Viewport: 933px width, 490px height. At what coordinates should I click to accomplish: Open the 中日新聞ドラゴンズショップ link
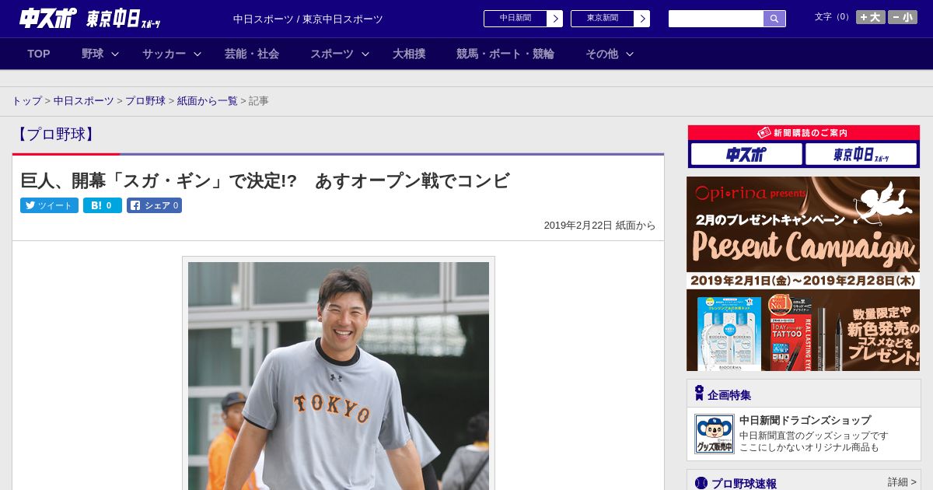pyautogui.click(x=805, y=420)
